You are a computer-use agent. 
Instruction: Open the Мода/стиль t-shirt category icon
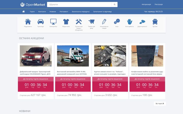(66, 22)
